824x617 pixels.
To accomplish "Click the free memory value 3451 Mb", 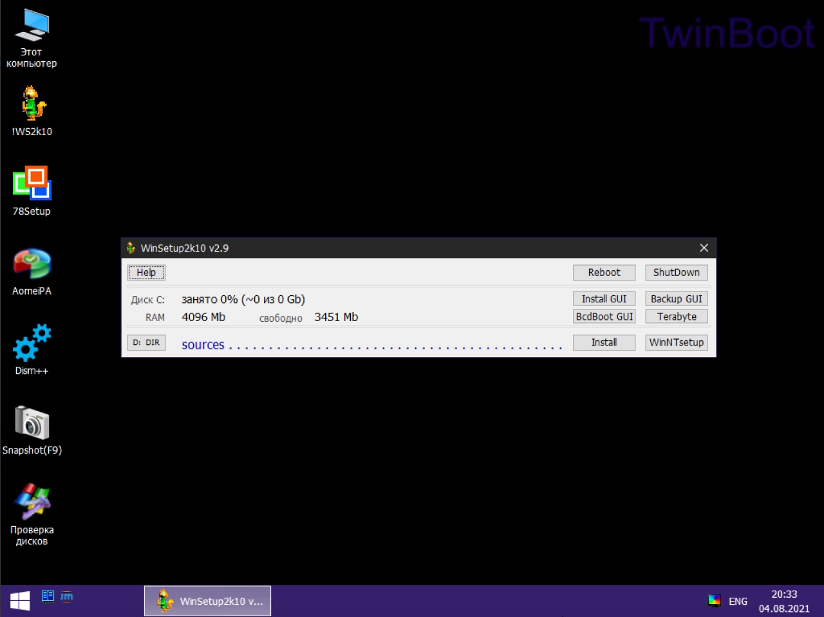I will point(336,317).
